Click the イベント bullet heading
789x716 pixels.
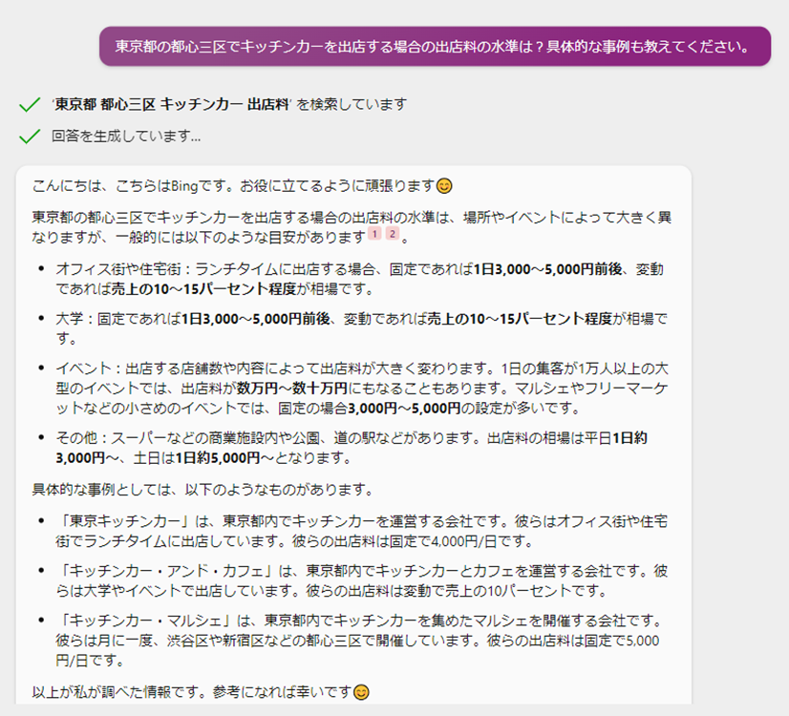[x=83, y=369]
